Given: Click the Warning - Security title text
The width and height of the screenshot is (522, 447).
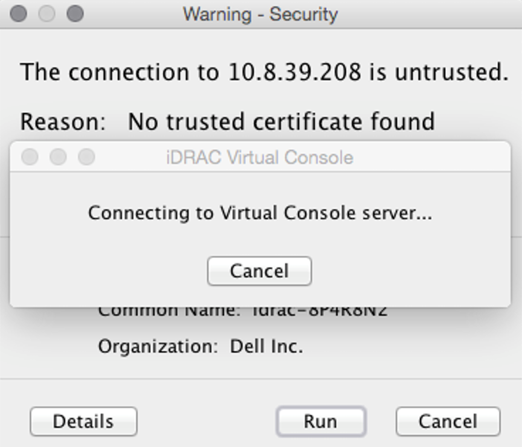Looking at the screenshot, I should click(261, 14).
